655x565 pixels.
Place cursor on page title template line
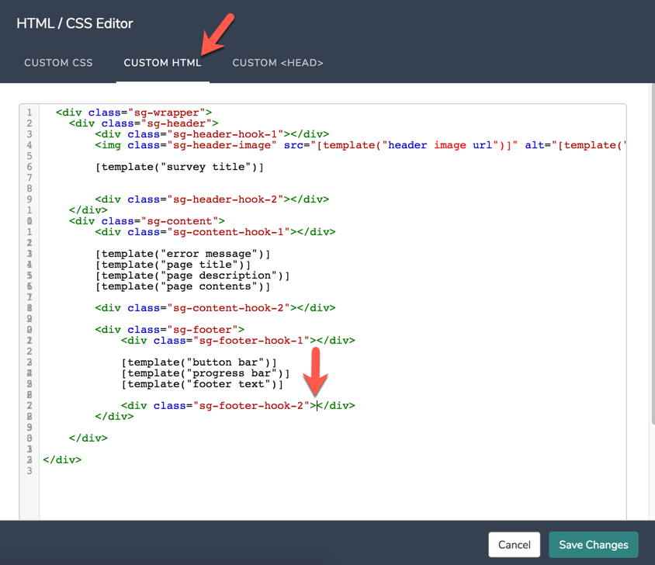[x=173, y=265]
